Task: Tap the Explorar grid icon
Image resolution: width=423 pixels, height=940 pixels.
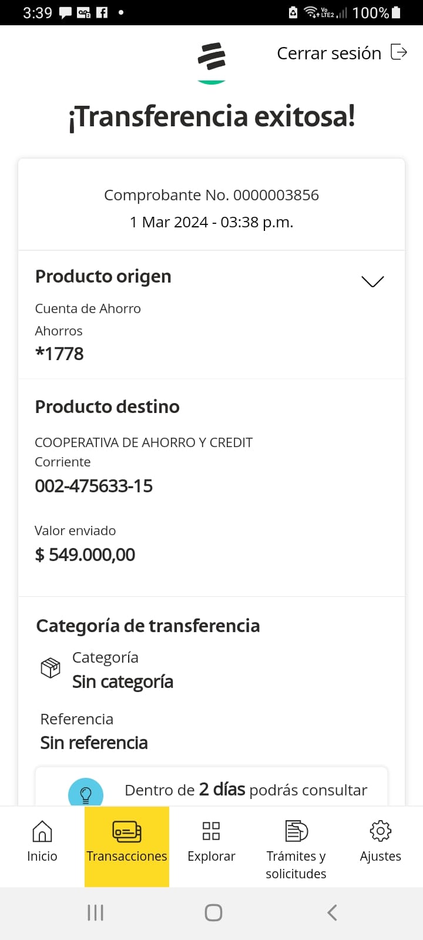Action: point(211,831)
